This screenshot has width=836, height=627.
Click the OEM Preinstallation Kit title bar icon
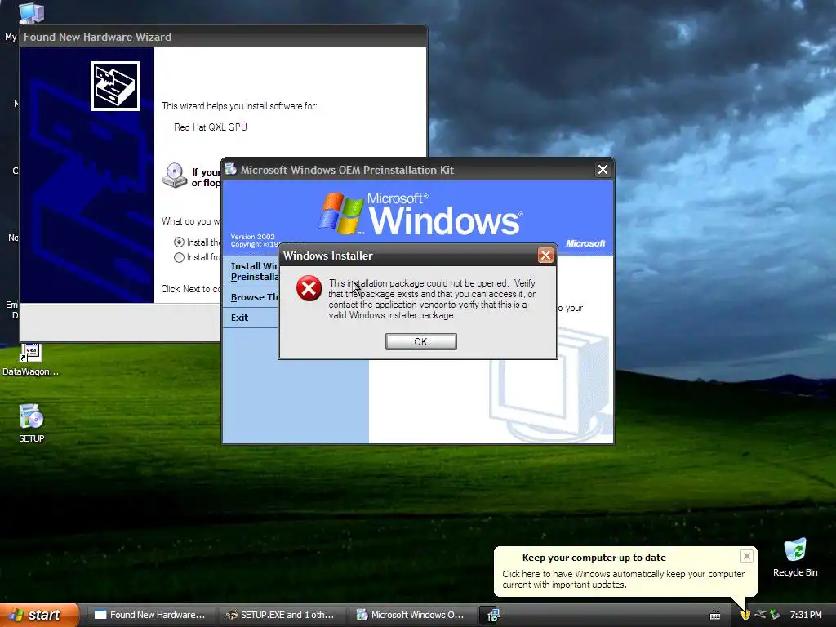(231, 170)
